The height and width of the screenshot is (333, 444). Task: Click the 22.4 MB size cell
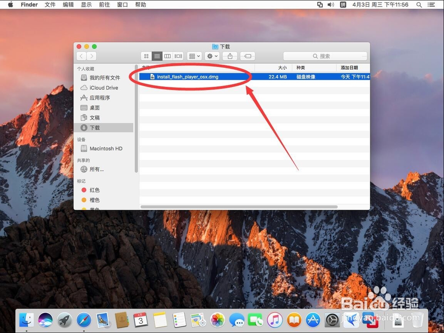pos(277,77)
